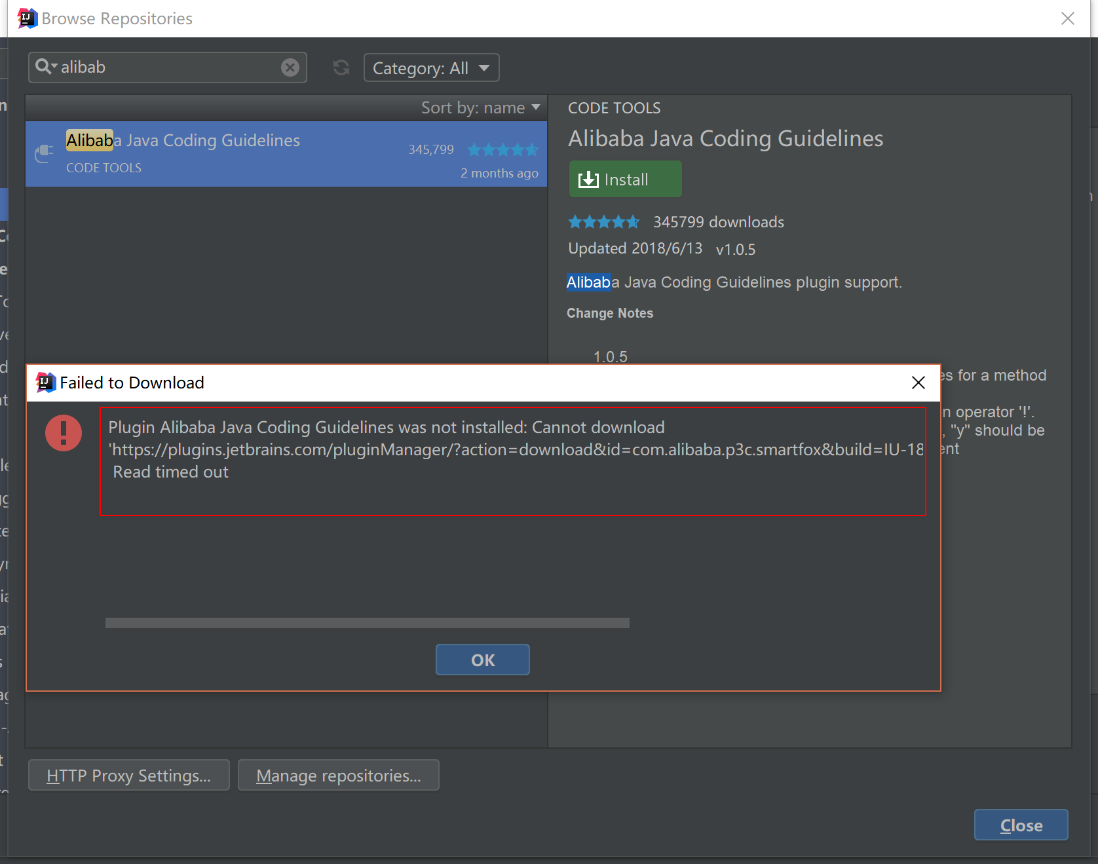Click the green Install button
The width and height of the screenshot is (1098, 864).
[626, 179]
